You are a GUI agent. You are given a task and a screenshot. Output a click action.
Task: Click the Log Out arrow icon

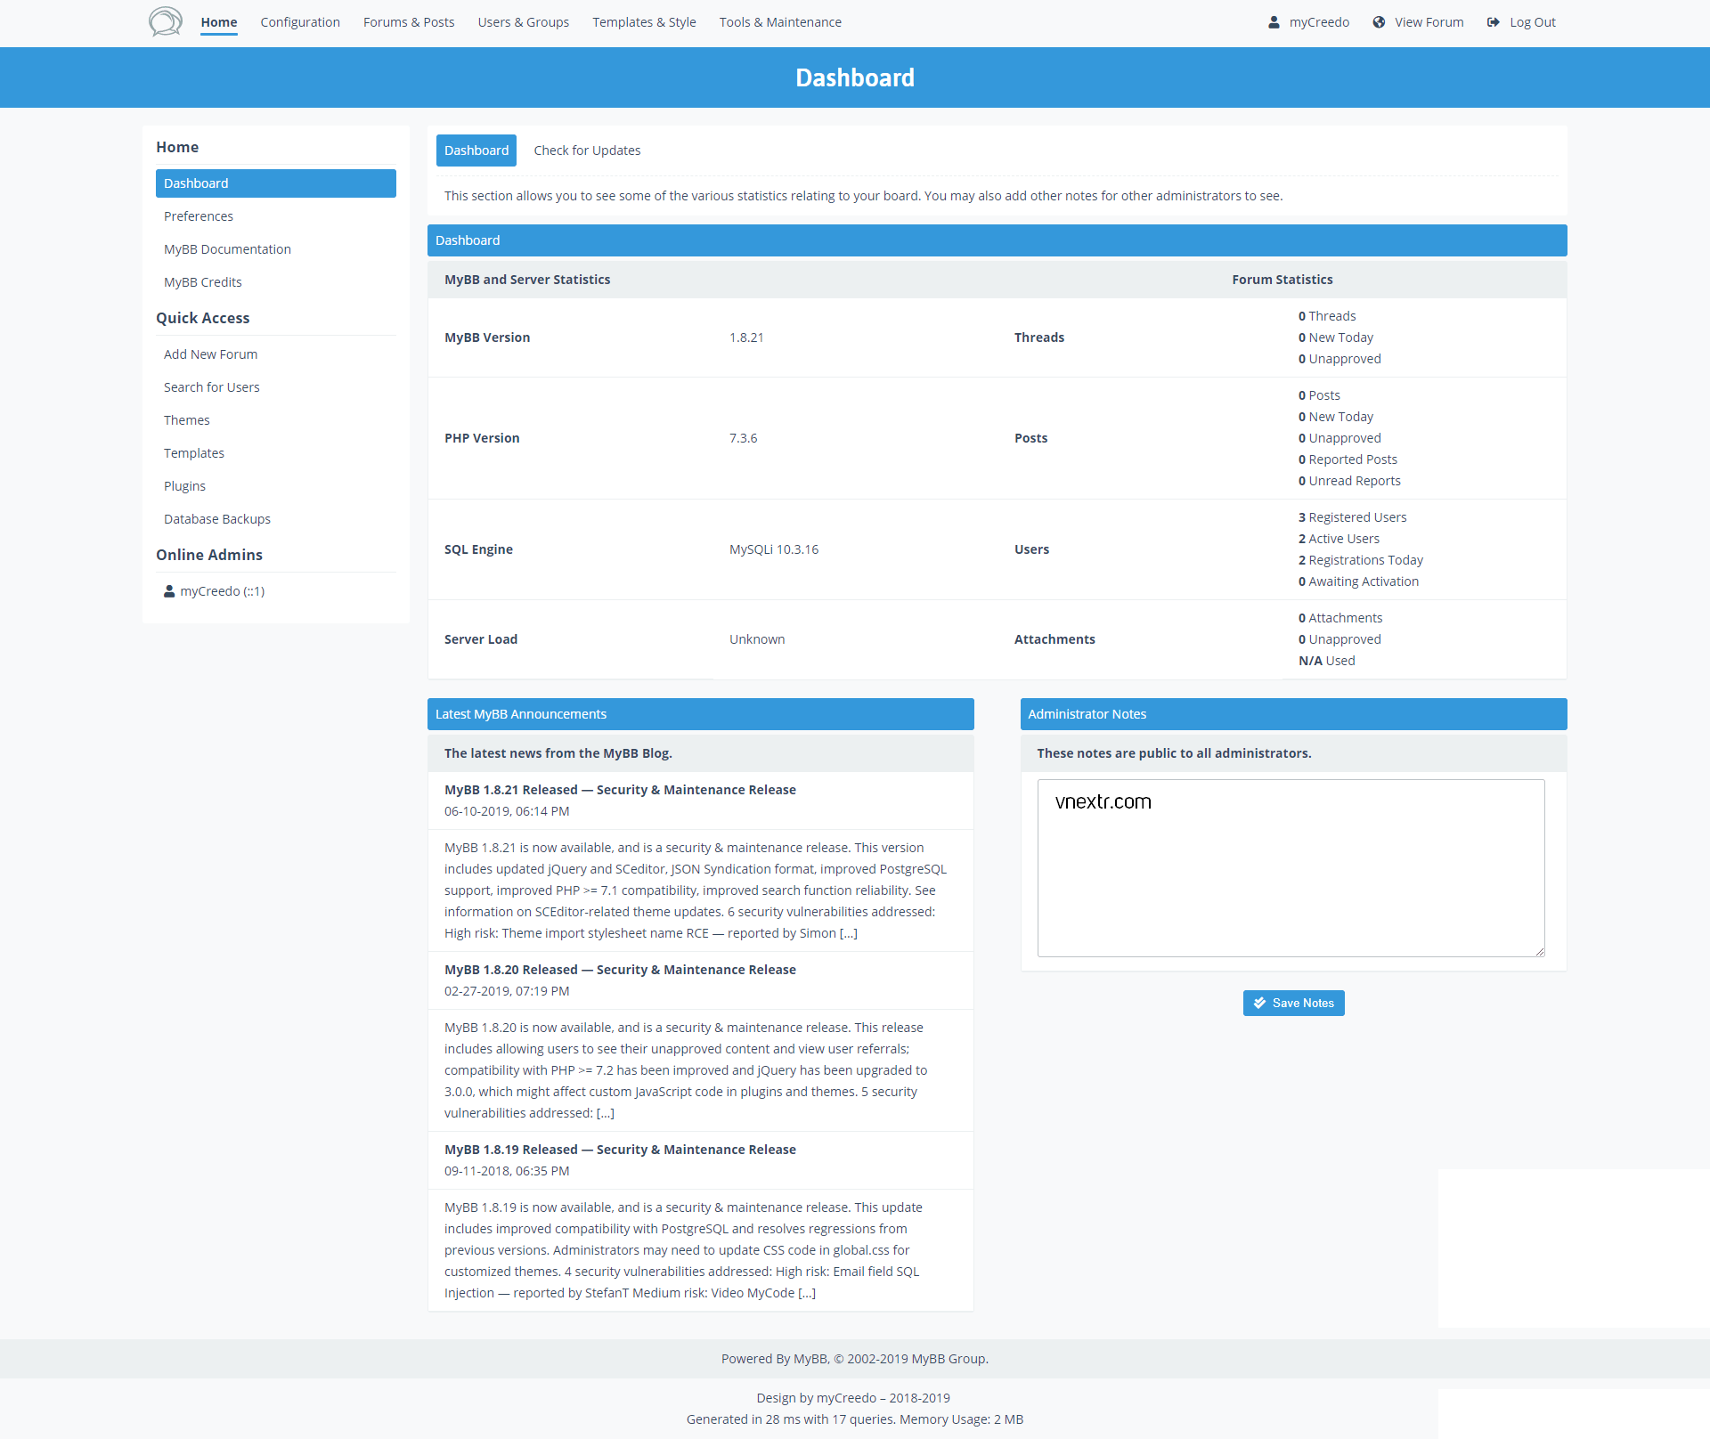pyautogui.click(x=1494, y=22)
